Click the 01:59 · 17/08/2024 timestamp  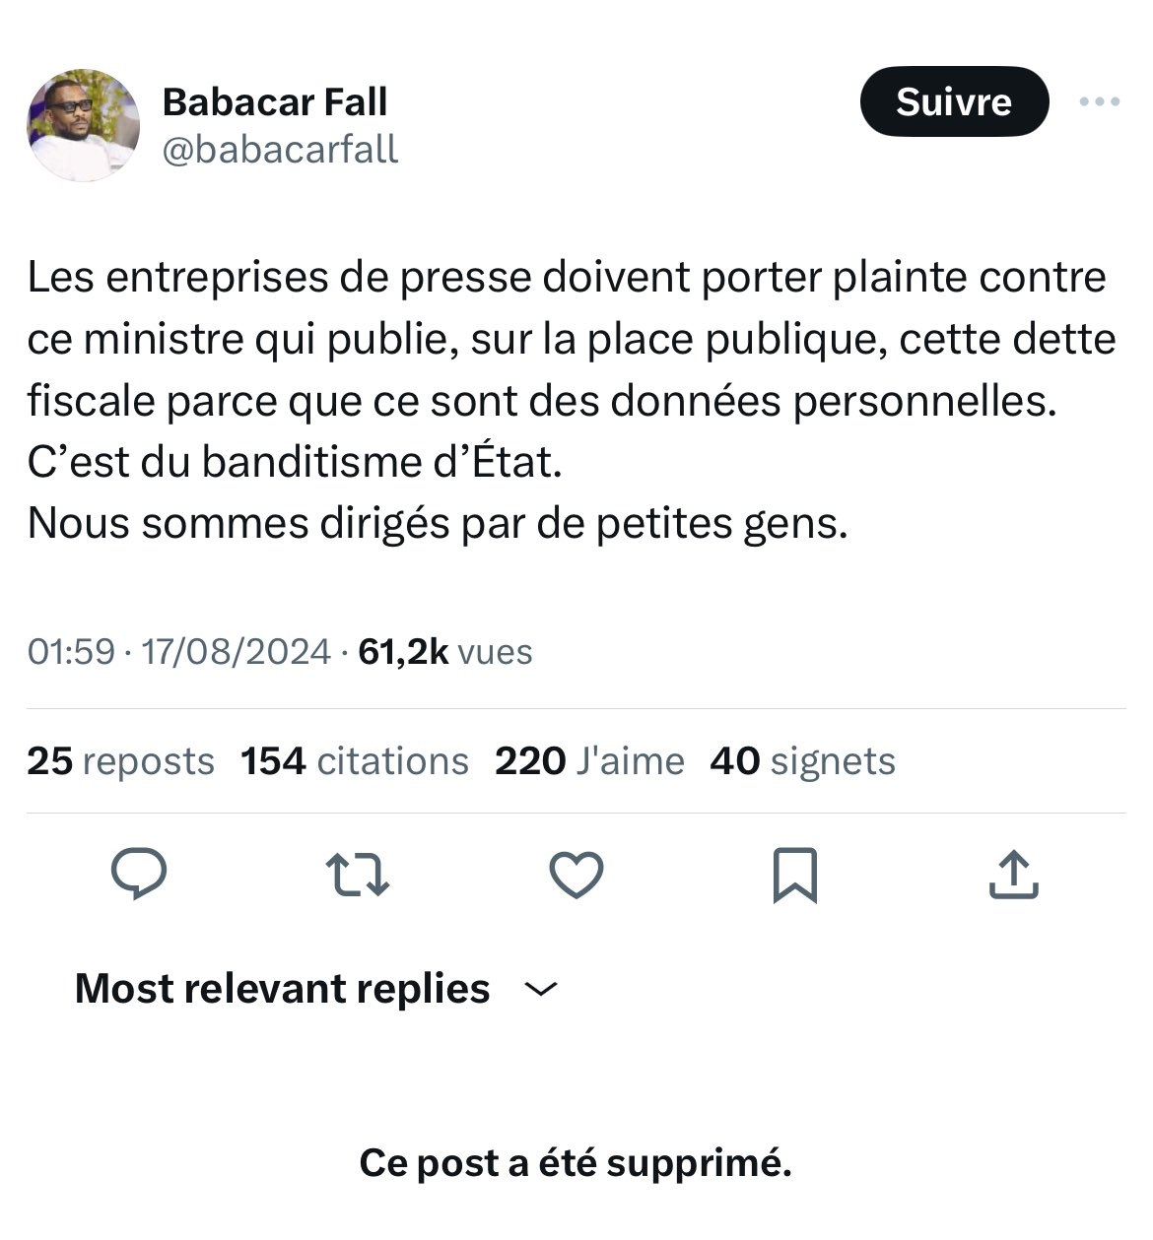(178, 651)
